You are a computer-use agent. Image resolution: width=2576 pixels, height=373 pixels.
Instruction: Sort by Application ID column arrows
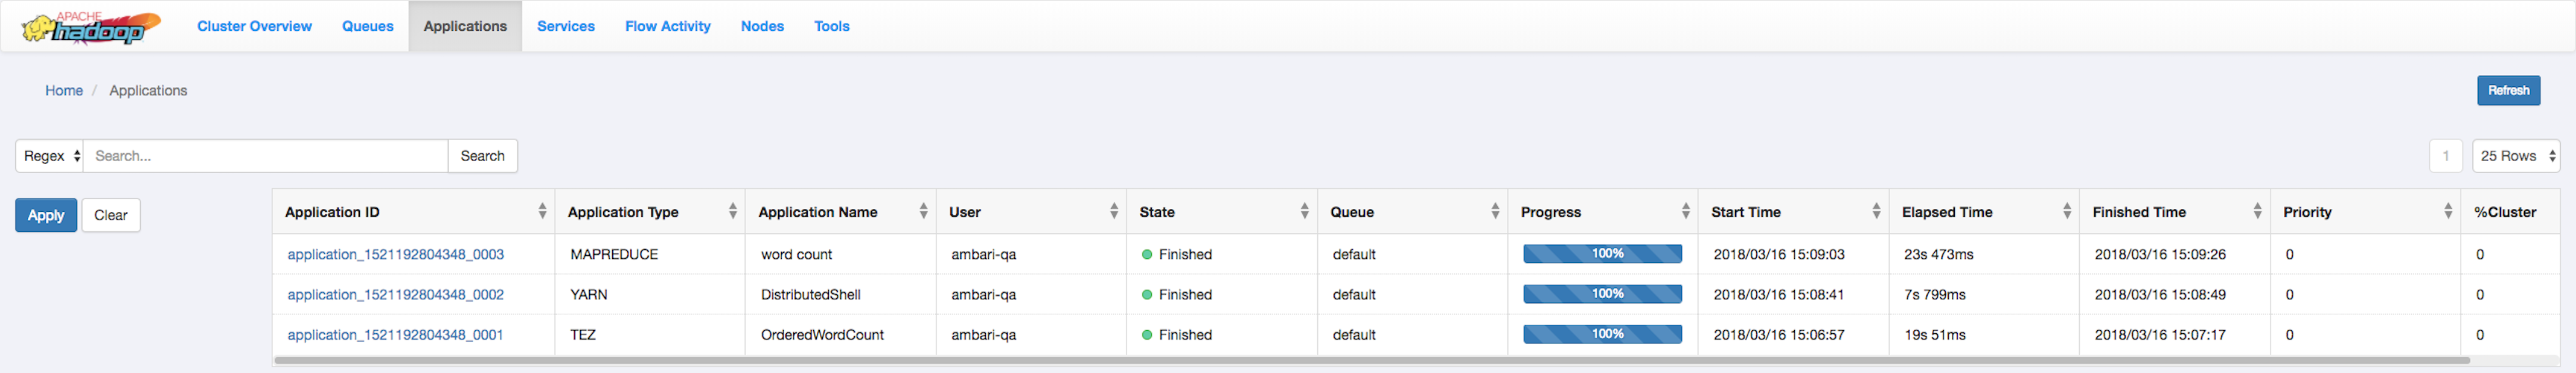point(542,212)
